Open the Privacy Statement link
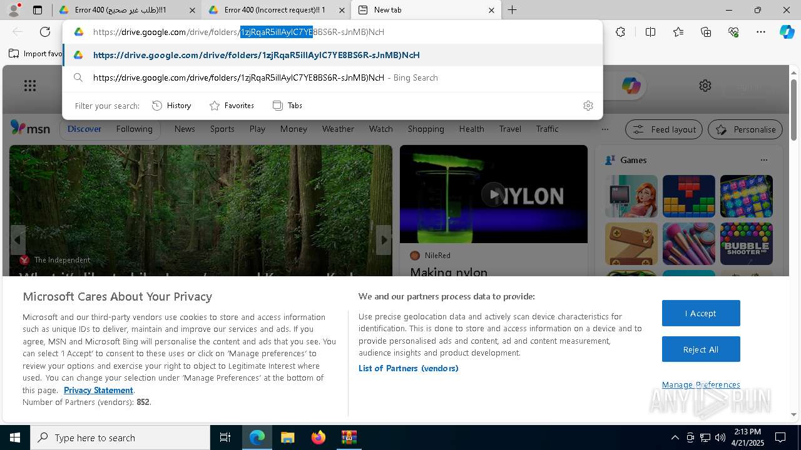The height and width of the screenshot is (450, 801). (98, 390)
